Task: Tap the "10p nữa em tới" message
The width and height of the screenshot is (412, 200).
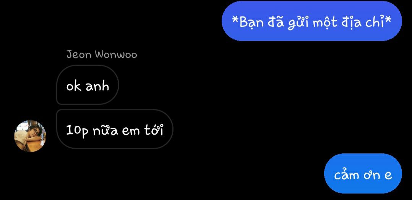Action: tap(115, 129)
